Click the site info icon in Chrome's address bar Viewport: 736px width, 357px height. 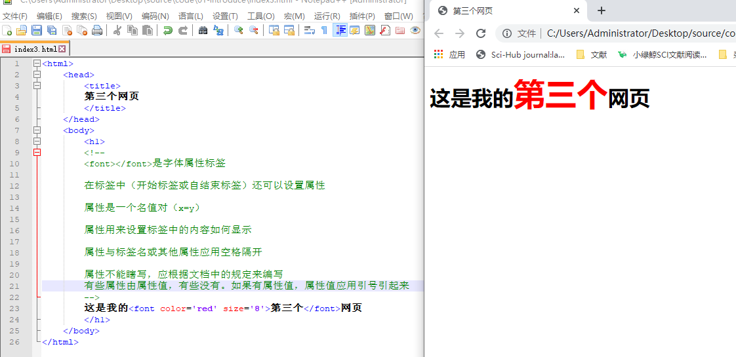[x=507, y=33]
